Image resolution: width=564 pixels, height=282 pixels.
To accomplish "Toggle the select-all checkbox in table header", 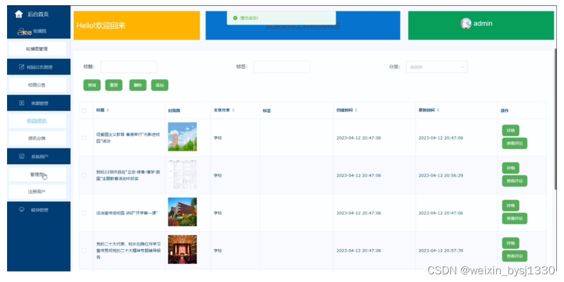I will pos(84,111).
